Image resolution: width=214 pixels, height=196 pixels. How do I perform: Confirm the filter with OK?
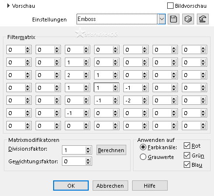(71, 186)
